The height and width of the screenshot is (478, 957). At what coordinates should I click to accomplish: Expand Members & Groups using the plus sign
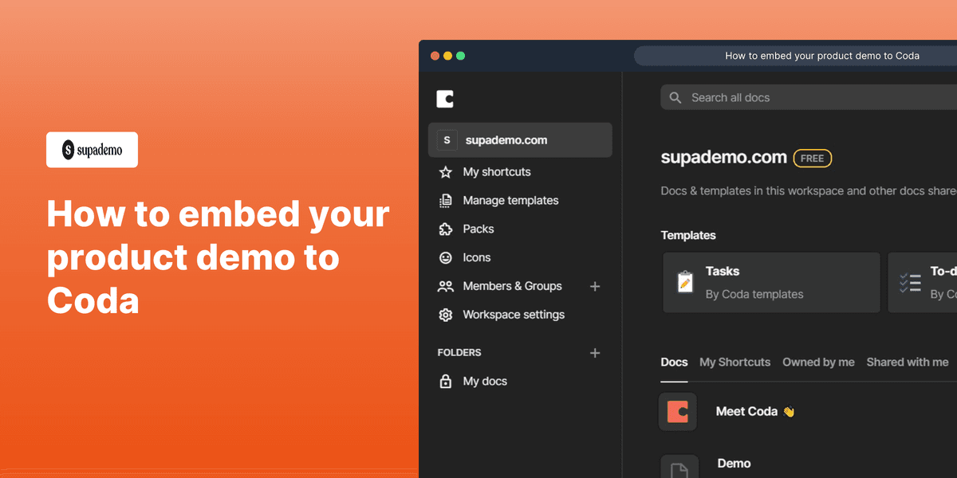pos(595,286)
